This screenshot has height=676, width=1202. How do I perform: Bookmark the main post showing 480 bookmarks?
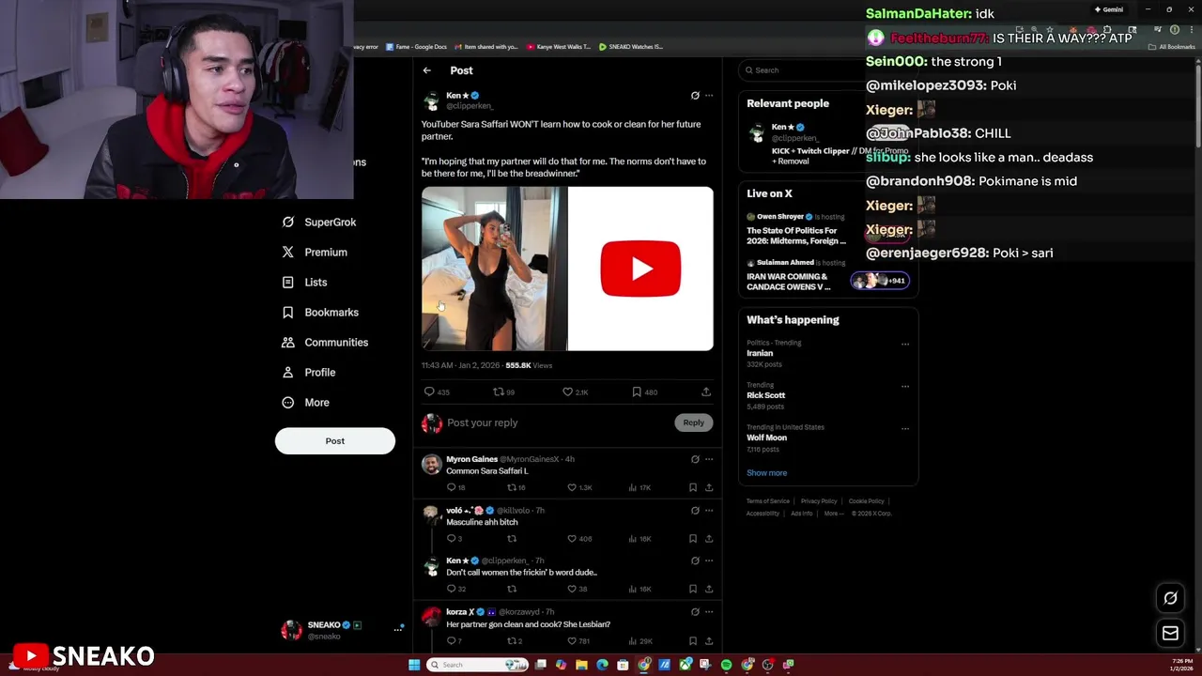click(644, 392)
